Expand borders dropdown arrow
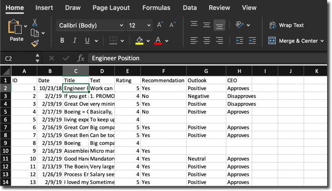332x191 pixels. coord(122,41)
